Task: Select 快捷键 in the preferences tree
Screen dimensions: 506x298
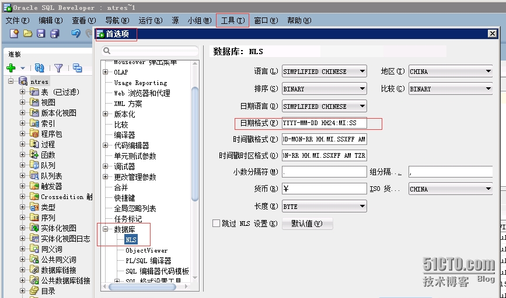Action: (124, 198)
